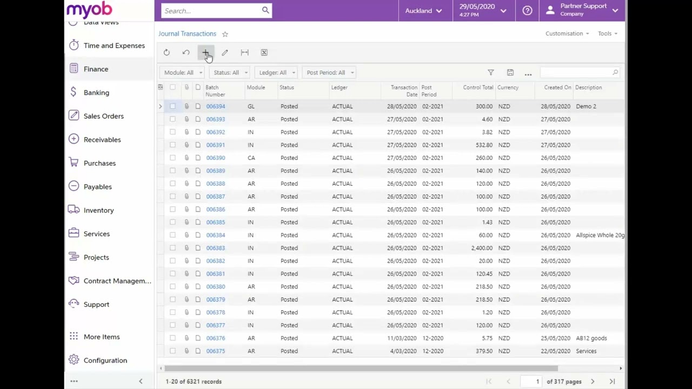Click the grid quick search field
The height and width of the screenshot is (389, 692).
[576, 72]
